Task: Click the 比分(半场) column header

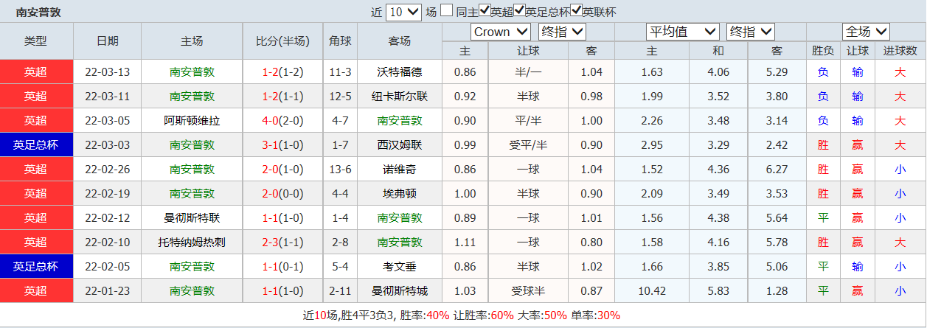Action: (x=282, y=41)
